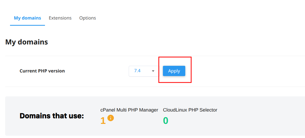Click the PHP version dropdown caret arrow
The image size is (305, 138).
153,71
